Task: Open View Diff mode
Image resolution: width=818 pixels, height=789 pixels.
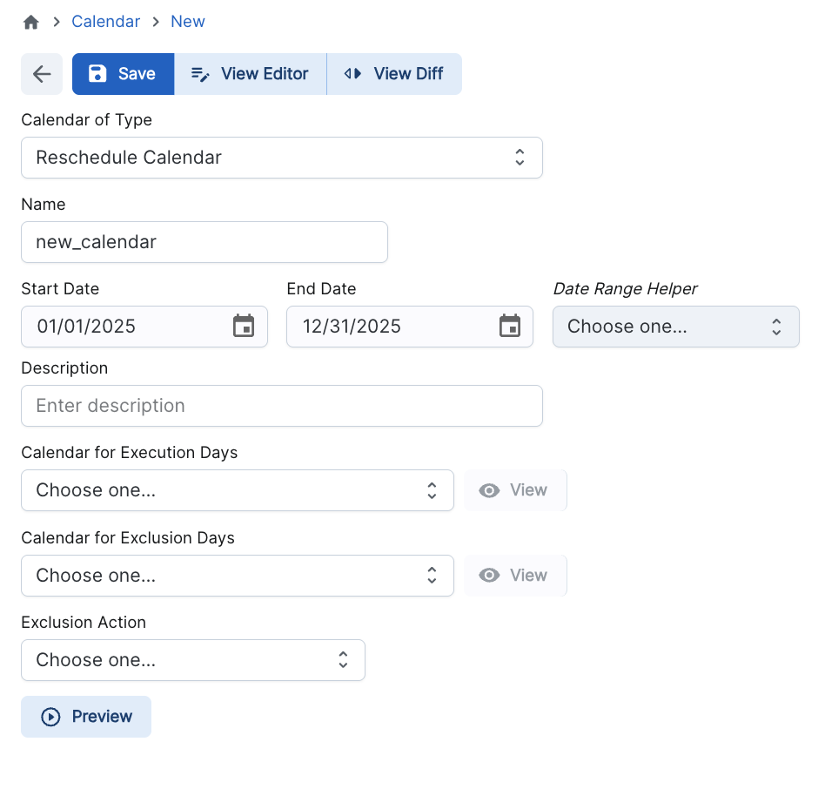Action: point(394,74)
